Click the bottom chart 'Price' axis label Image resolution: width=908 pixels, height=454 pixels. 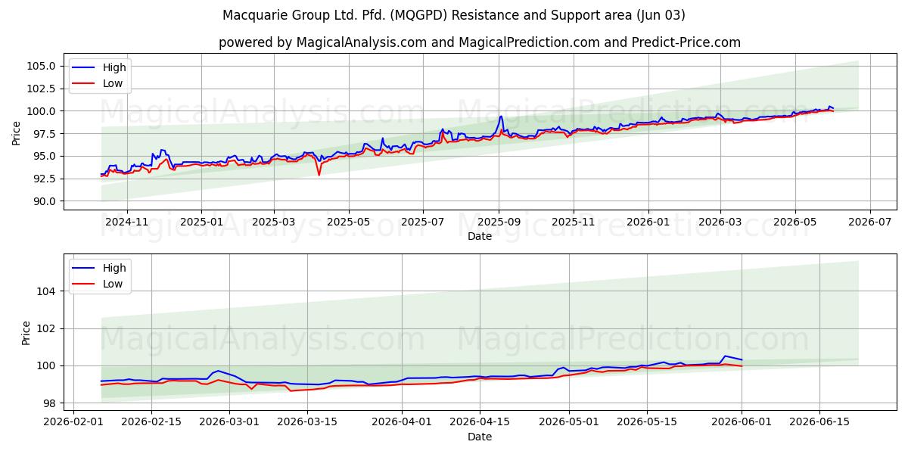point(26,333)
